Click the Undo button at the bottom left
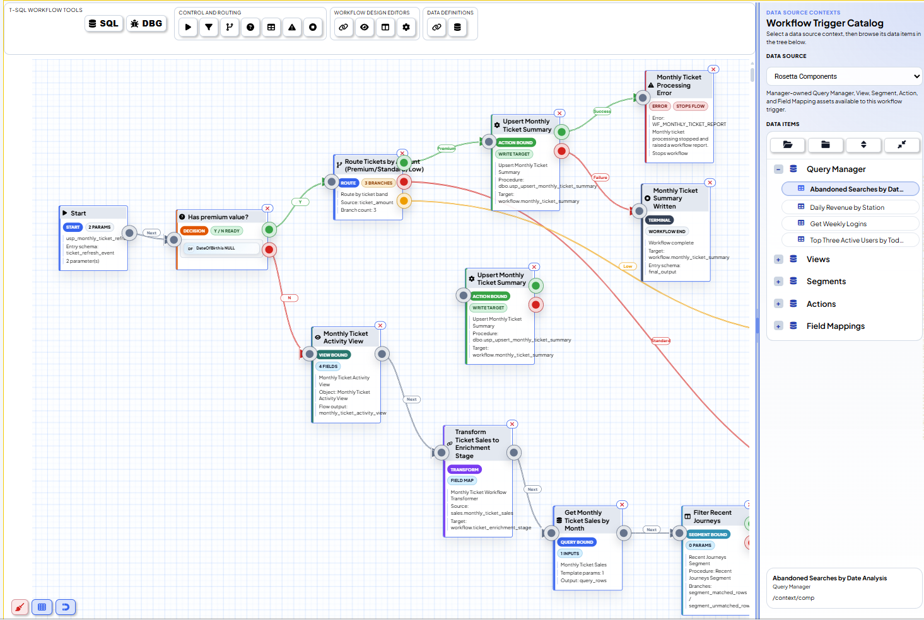The image size is (924, 620). click(66, 607)
